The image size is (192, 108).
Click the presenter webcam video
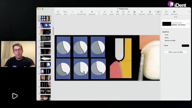18,54
